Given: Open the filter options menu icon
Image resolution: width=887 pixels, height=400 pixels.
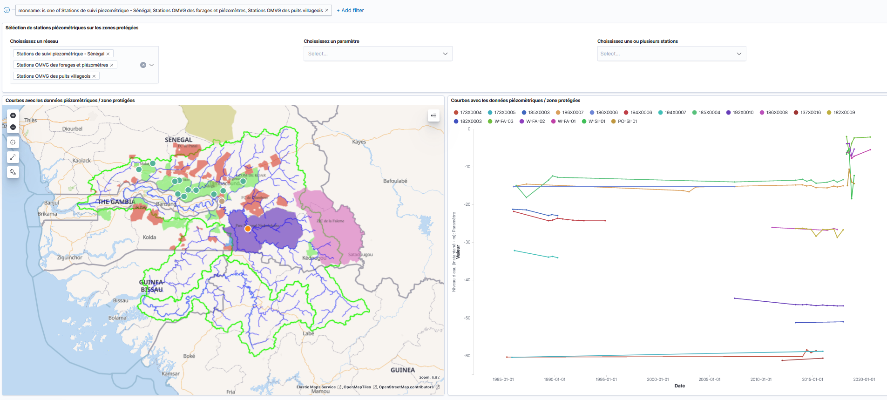Looking at the screenshot, I should 7,10.
